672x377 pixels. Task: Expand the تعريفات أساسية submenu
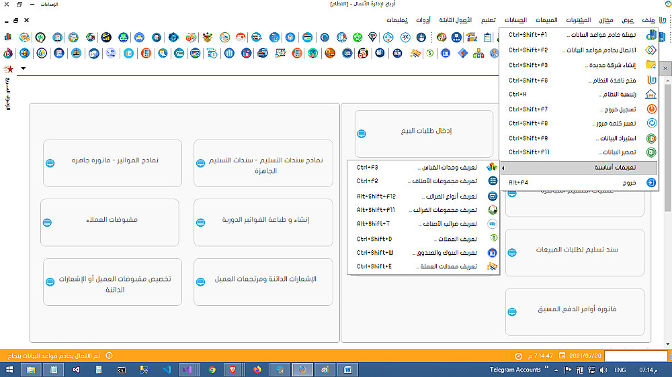tap(579, 168)
